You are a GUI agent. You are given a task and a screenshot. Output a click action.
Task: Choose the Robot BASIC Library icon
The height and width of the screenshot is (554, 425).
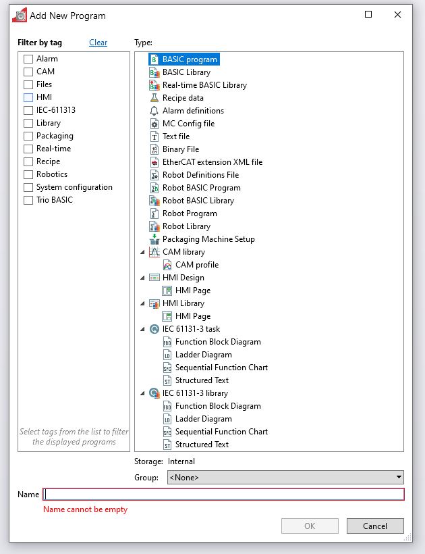tap(154, 201)
